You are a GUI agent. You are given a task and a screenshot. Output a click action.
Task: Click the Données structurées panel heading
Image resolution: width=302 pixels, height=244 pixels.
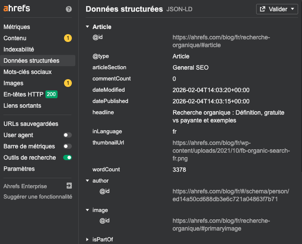tap(124, 9)
